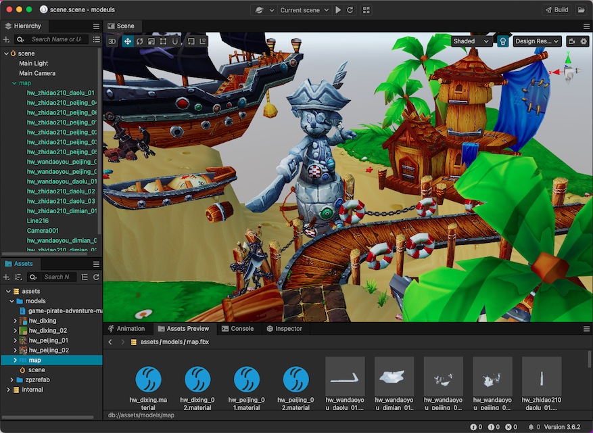Open the Scene panel hamburger menu
Image resolution: width=593 pixels, height=433 pixels.
pyautogui.click(x=586, y=26)
